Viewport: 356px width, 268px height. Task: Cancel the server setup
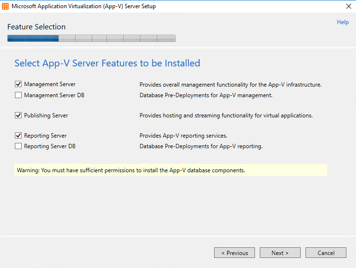(x=326, y=253)
